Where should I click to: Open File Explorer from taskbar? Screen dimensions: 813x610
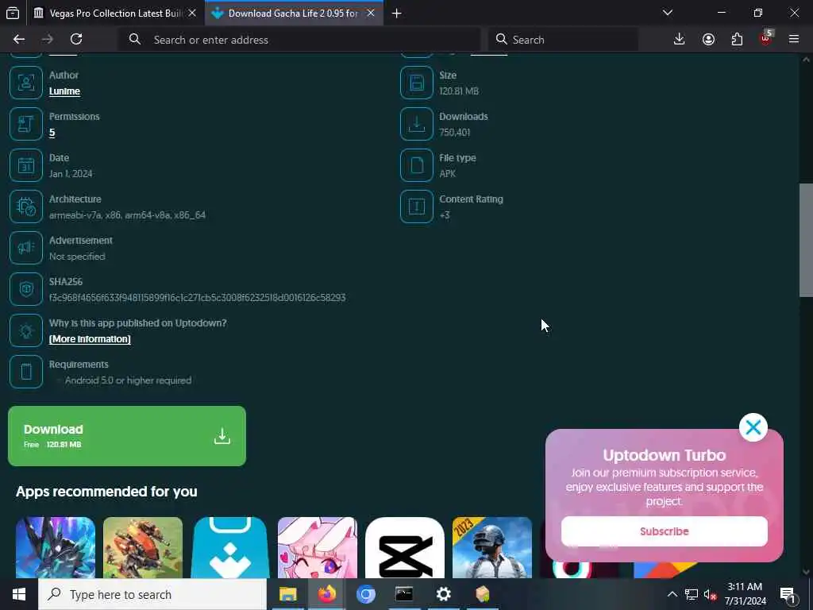(x=287, y=594)
